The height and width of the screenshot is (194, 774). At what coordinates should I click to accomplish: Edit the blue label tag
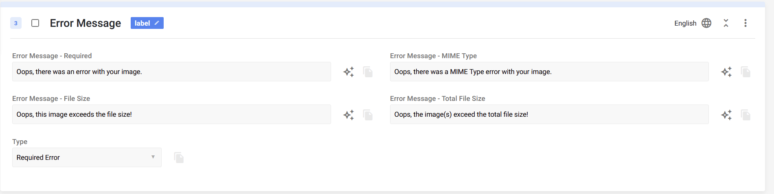pos(147,23)
